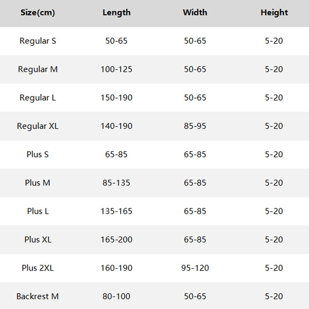Viewport: 309px width, 309px height.
Task: Click the Plus L row label
Action: (x=37, y=211)
